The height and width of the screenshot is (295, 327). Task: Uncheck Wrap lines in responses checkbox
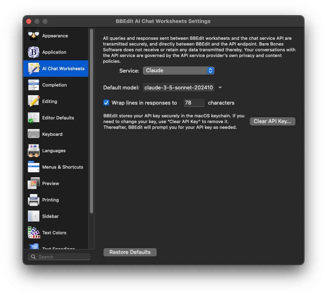pos(106,103)
